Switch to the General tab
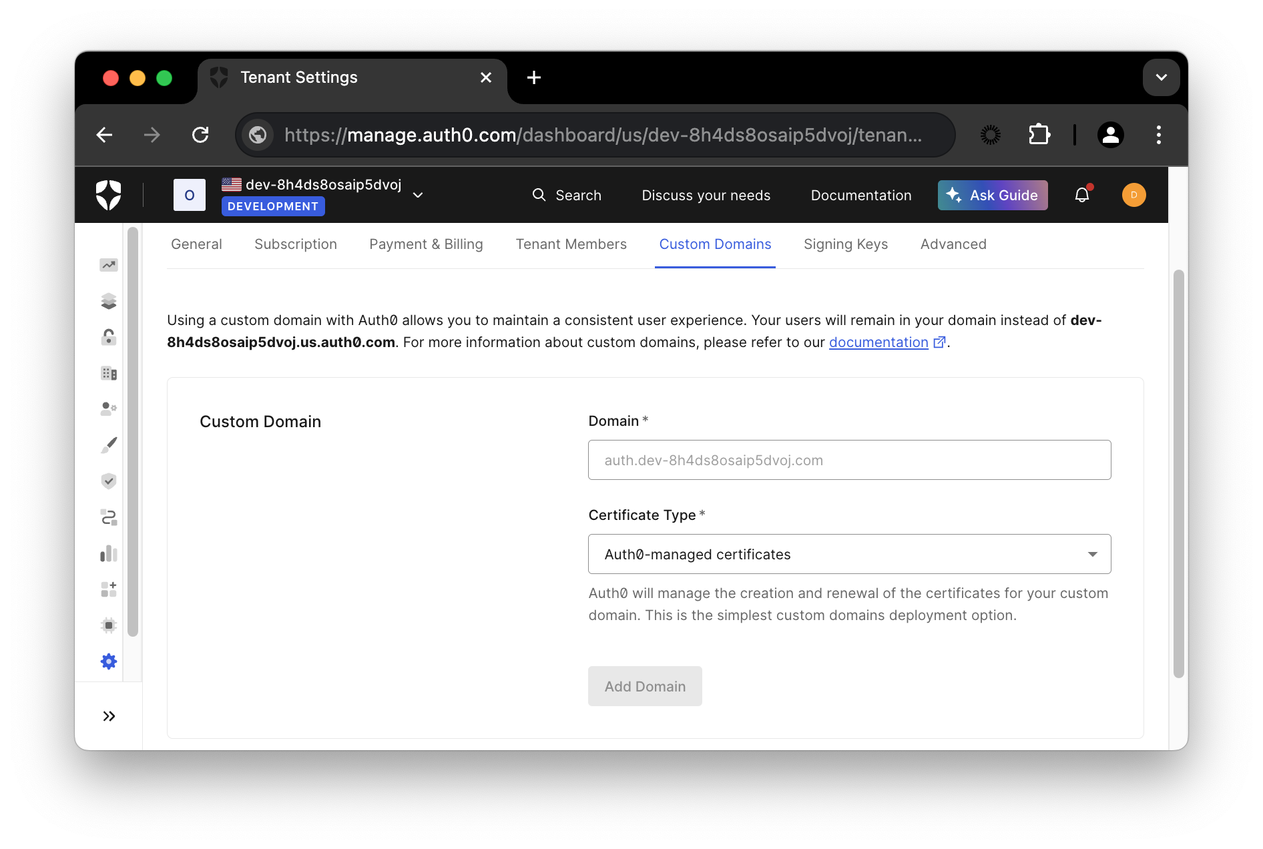1263x849 pixels. click(196, 244)
